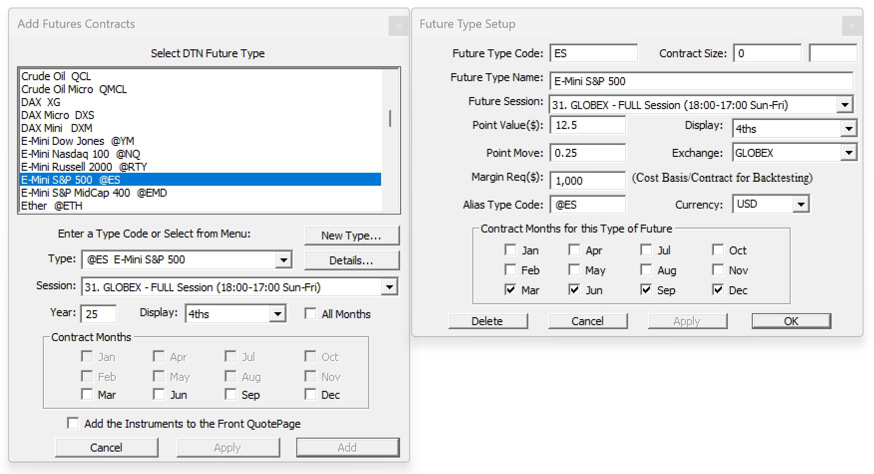
Task: Click the New Type... button
Action: click(352, 236)
